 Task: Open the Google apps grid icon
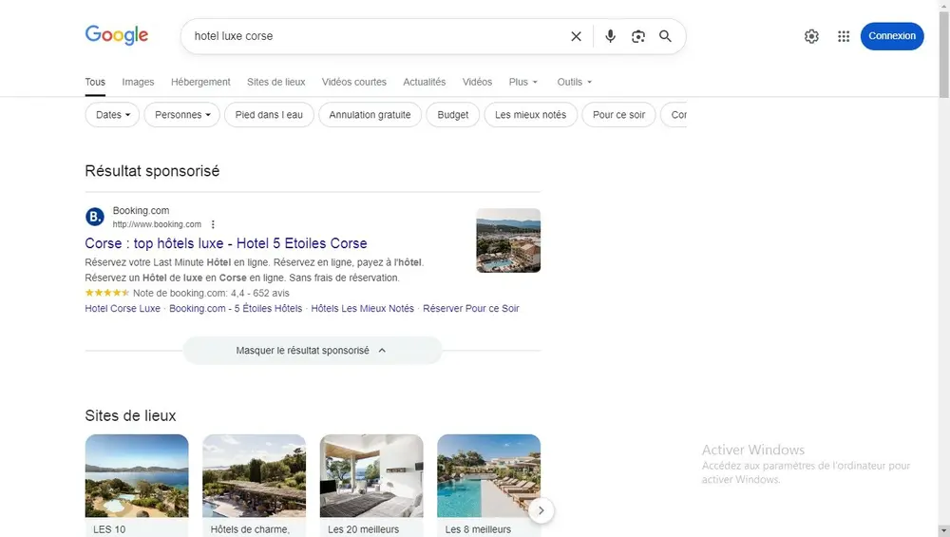tap(844, 36)
